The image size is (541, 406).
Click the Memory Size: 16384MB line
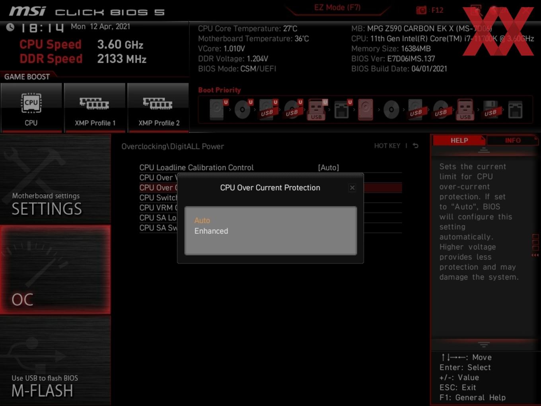(391, 49)
